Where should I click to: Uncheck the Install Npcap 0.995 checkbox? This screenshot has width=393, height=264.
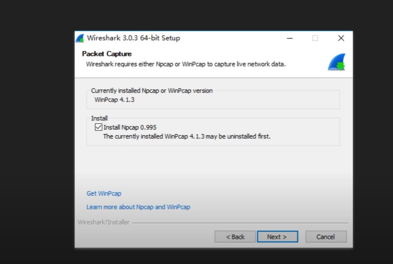pos(98,127)
